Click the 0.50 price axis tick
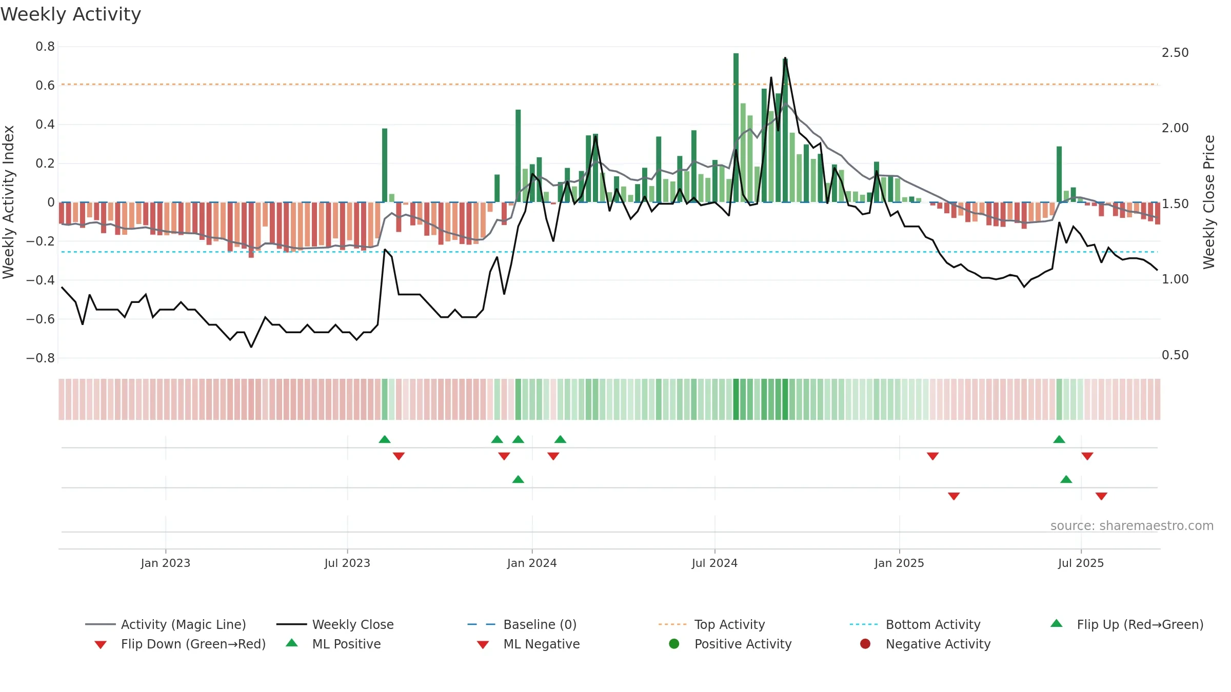Viewport: 1231px width, 692px height. [1175, 355]
